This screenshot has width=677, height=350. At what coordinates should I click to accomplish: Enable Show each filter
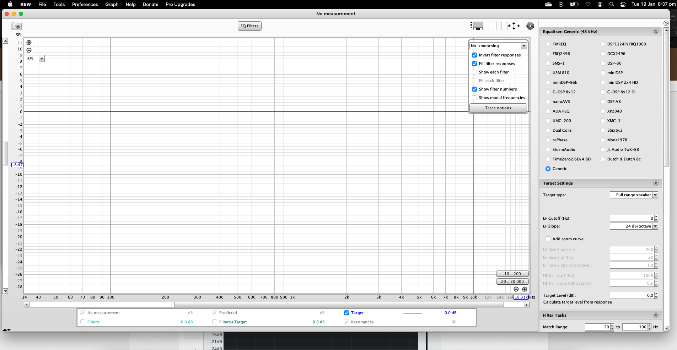(x=474, y=72)
